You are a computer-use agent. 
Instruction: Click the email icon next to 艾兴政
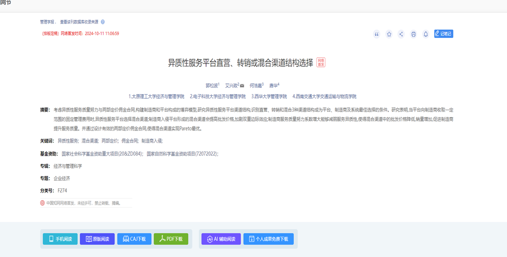(242, 85)
